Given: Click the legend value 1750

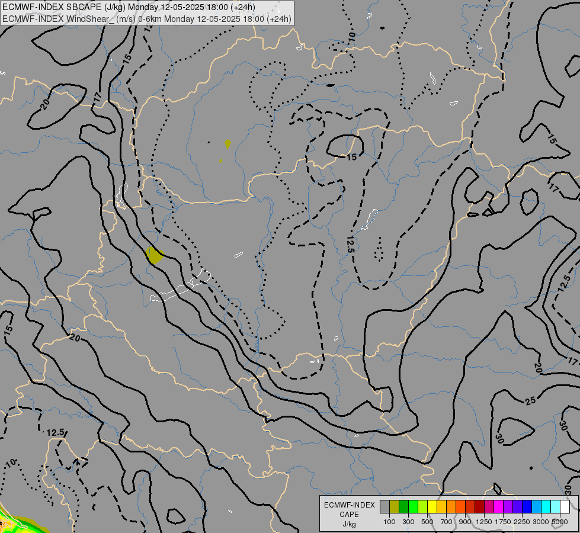Looking at the screenshot, I should point(503,522).
